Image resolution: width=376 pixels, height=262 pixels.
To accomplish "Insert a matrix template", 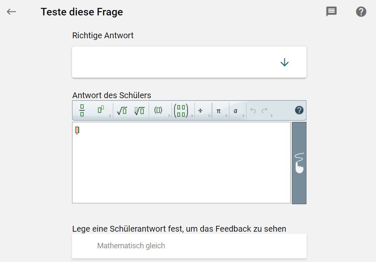I will 181,111.
